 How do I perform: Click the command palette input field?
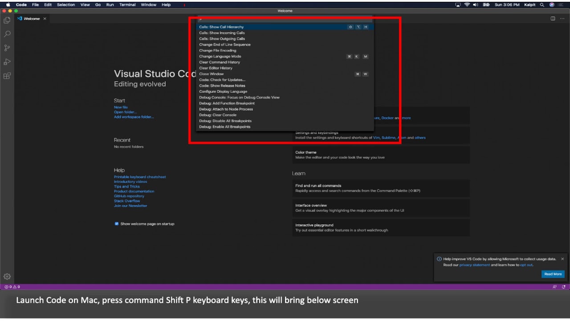(x=285, y=19)
